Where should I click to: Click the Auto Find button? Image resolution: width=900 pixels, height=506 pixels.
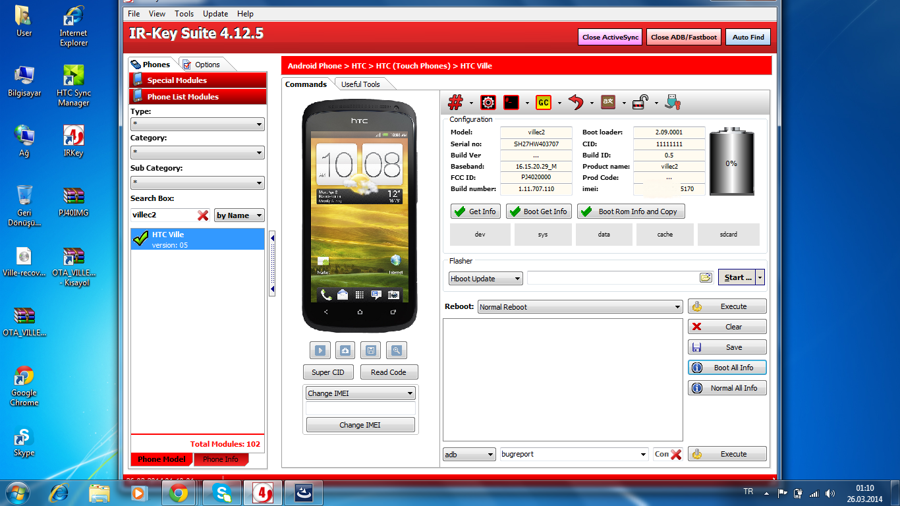[748, 37]
